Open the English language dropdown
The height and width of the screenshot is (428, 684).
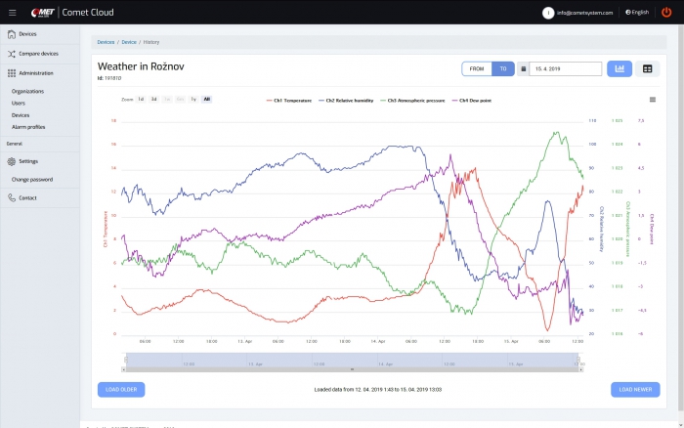636,13
